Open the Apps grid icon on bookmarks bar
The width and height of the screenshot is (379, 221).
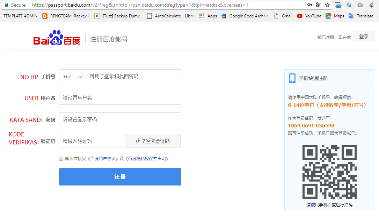click(x=202, y=16)
